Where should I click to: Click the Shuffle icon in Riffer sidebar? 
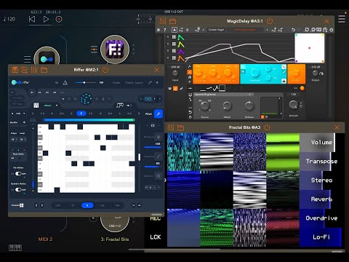click(x=24, y=122)
